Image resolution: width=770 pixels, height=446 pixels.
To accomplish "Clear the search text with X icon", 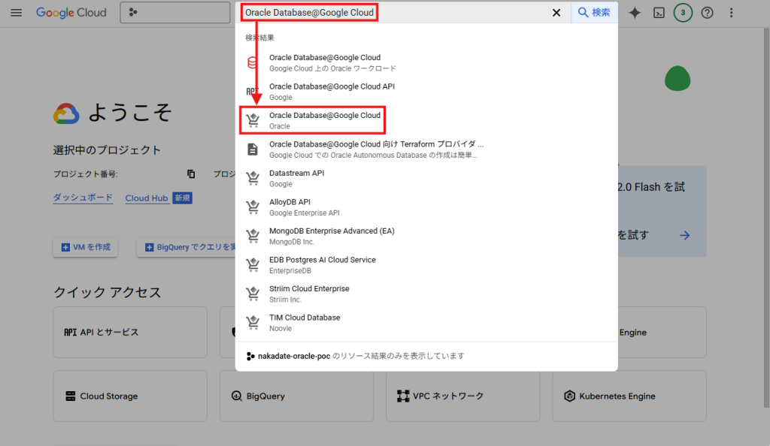I will 556,13.
